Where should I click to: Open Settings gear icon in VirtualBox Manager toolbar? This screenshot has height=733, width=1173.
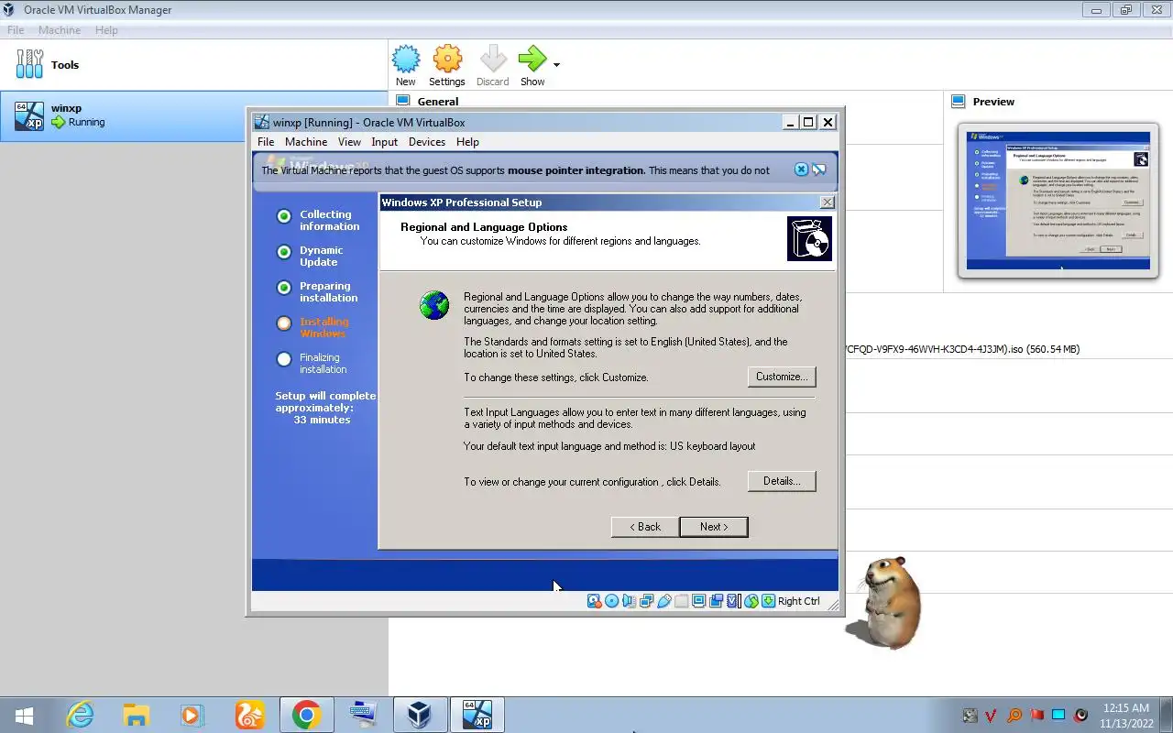[447, 60]
